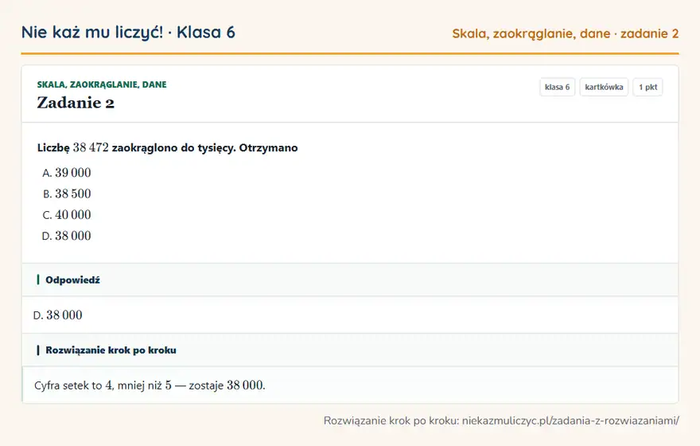This screenshot has height=446, width=700.
Task: Select option D. 38 000 in the choices list
Action: click(67, 236)
